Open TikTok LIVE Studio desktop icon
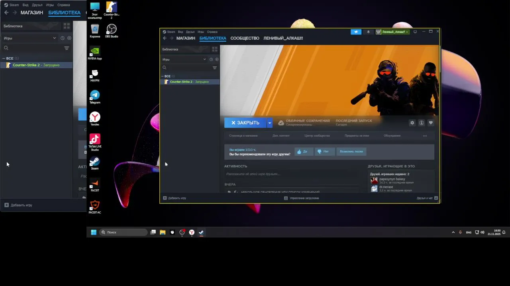This screenshot has height=286, width=510. (x=95, y=142)
